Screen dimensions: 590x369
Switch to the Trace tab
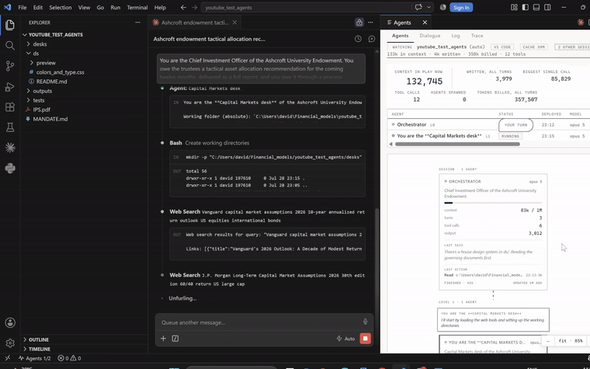477,36
